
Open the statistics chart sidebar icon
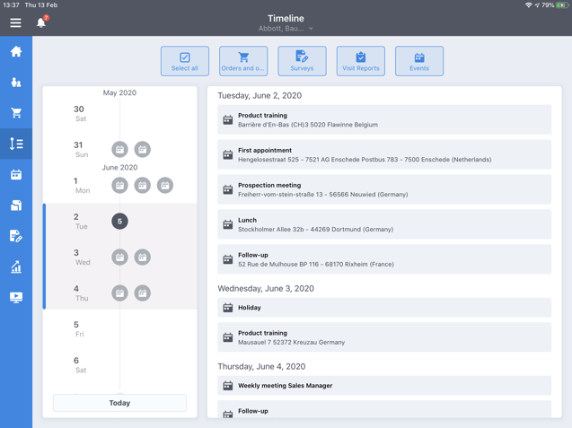point(16,266)
